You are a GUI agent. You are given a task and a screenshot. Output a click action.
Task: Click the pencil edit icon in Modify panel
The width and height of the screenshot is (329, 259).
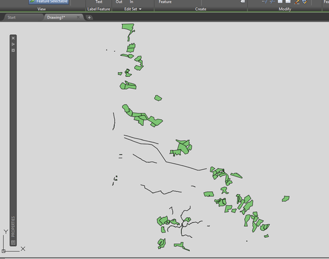pos(297,2)
